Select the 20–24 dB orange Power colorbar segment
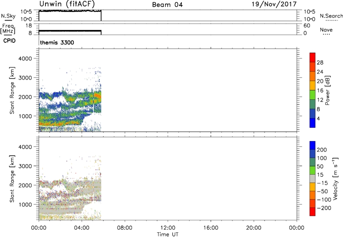This screenshot has width=343, height=237. [313, 76]
